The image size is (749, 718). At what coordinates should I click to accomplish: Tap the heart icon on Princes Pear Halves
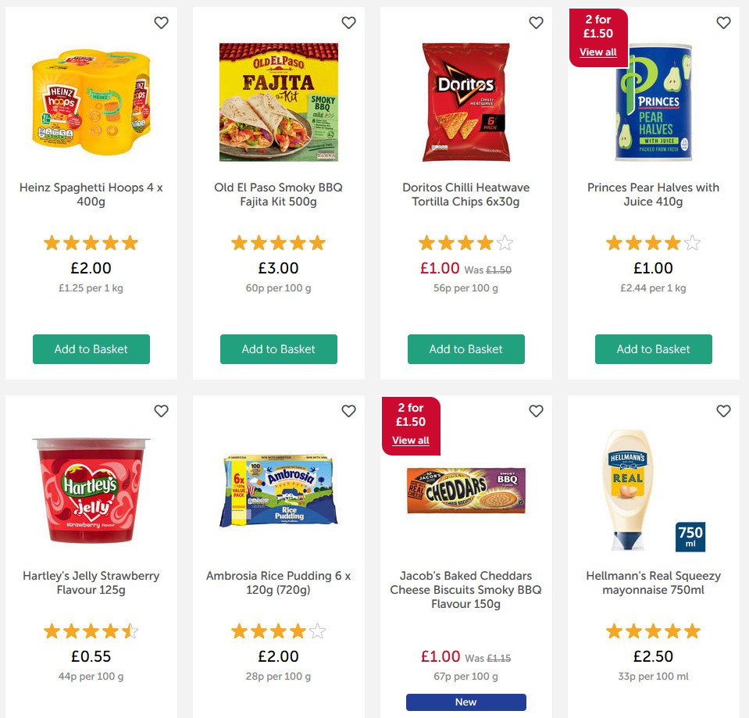point(723,23)
